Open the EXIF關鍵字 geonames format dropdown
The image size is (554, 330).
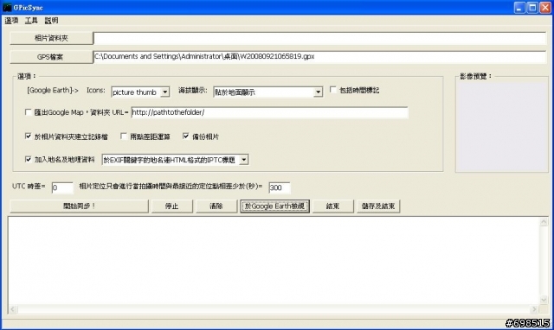[175, 160]
